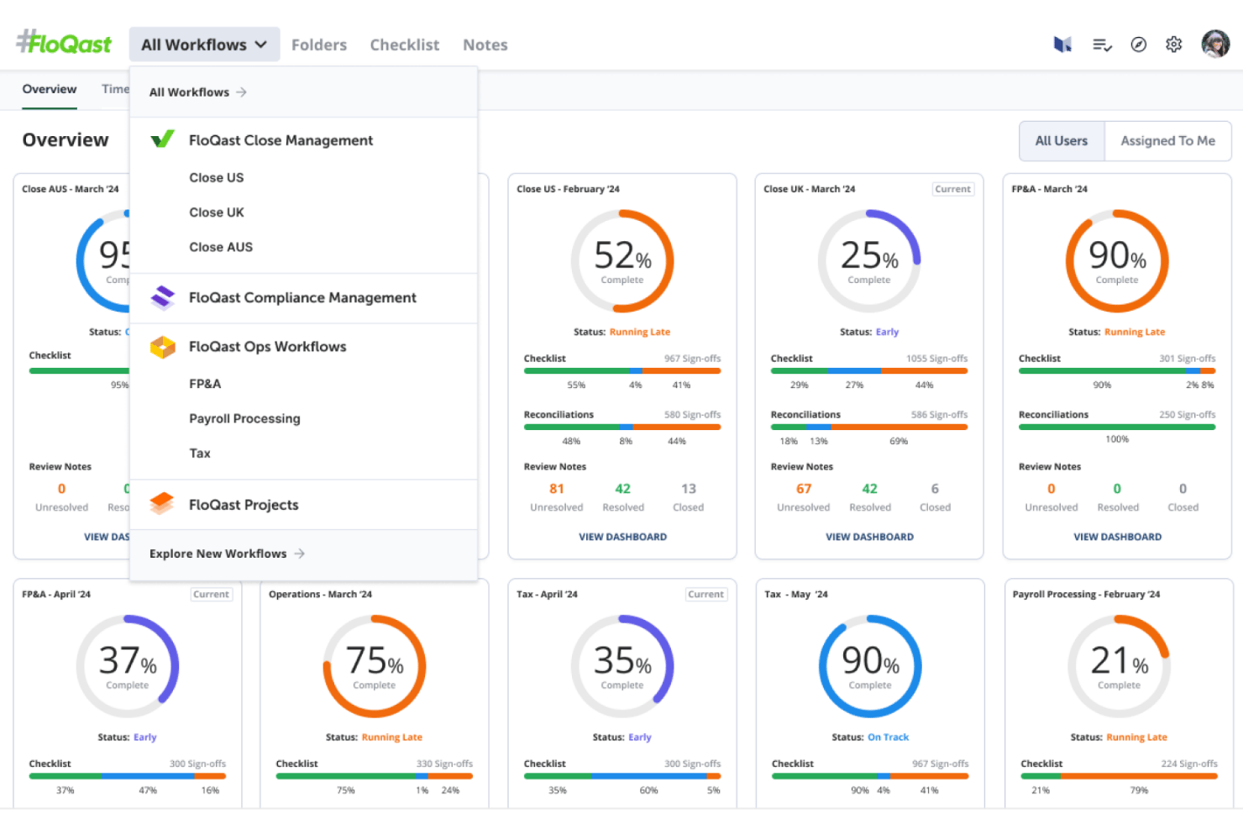The height and width of the screenshot is (829, 1243).
Task: View dashboard for Close US - February '24
Action: [x=622, y=537]
